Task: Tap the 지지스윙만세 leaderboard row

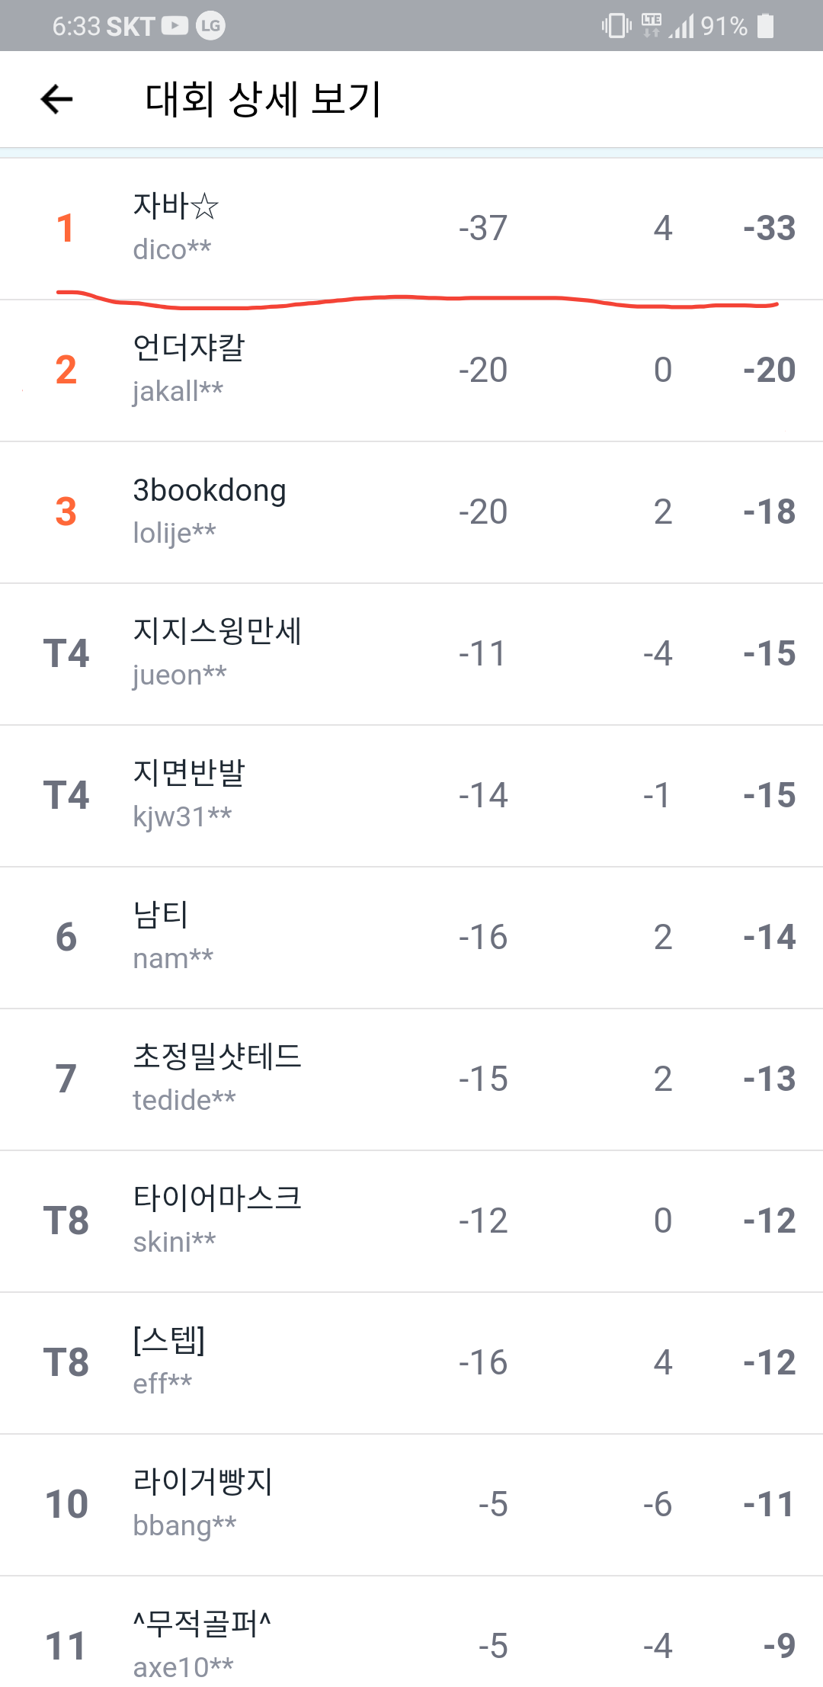Action: click(x=411, y=653)
